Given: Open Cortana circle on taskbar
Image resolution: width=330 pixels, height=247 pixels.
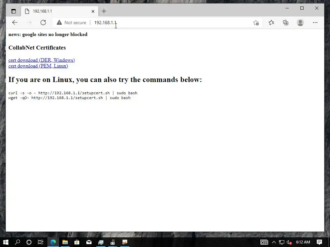Looking at the screenshot, I should pos(29,242).
